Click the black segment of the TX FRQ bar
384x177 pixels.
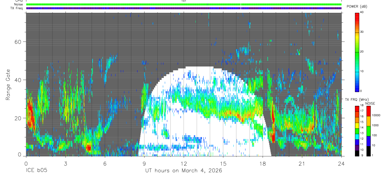click(x=357, y=153)
